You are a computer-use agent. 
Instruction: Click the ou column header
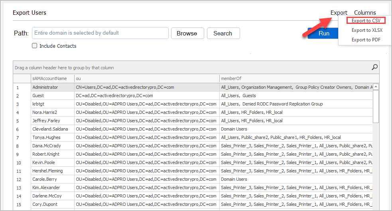146,78
